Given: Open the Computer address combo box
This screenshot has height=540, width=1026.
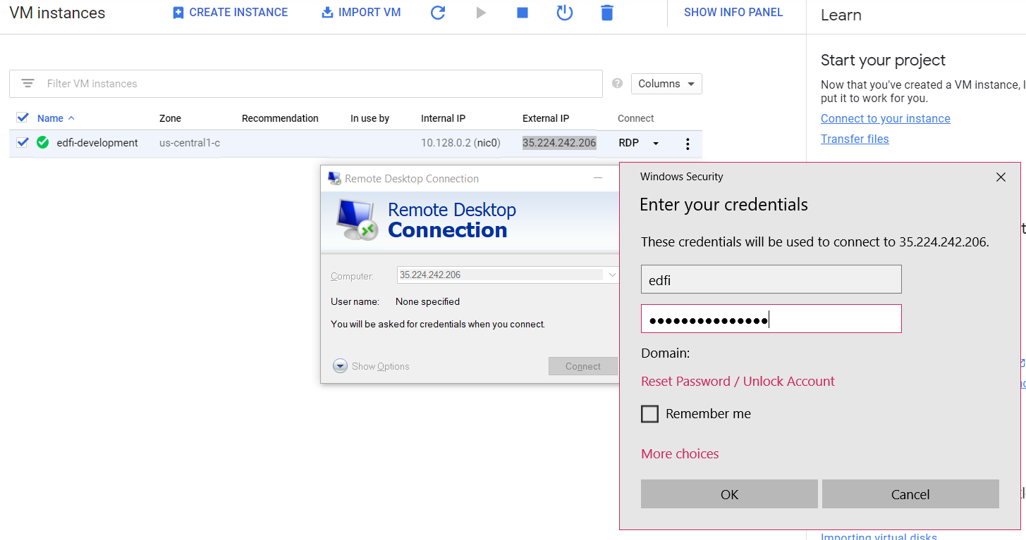Looking at the screenshot, I should click(508, 275).
